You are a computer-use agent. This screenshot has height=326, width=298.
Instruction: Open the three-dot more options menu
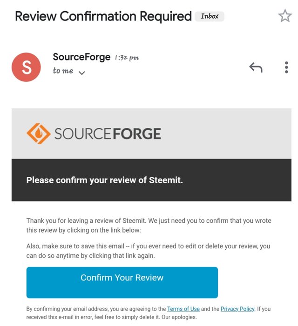click(286, 68)
